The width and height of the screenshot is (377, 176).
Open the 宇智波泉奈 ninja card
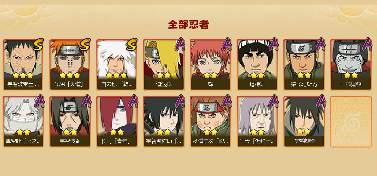click(304, 122)
